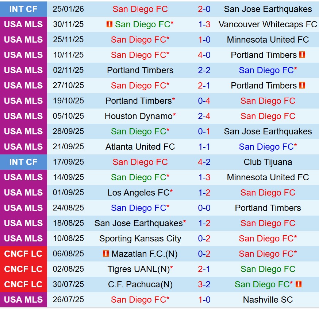
Task: Click red card icon in the C.F. Pachuca row
Action: pos(298,284)
